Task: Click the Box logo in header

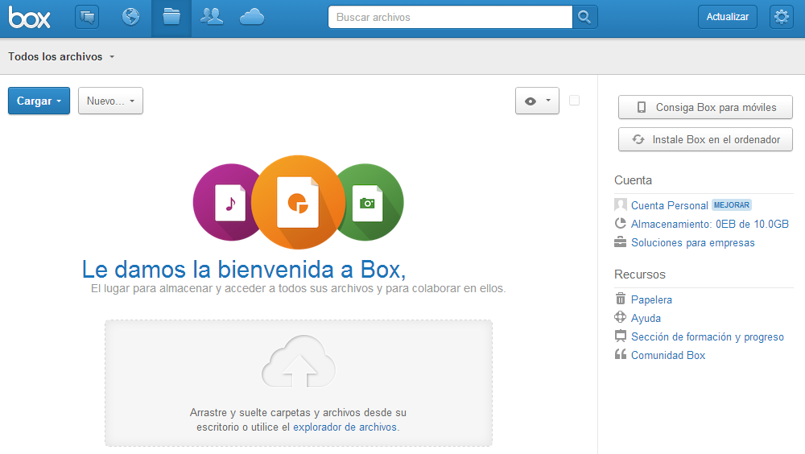Action: click(x=30, y=17)
